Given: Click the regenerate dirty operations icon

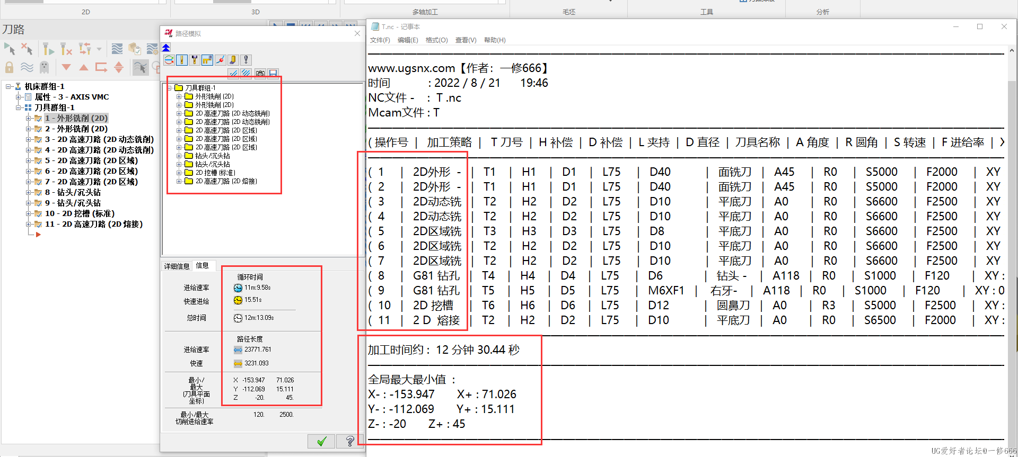Looking at the screenshot, I should click(x=66, y=49).
